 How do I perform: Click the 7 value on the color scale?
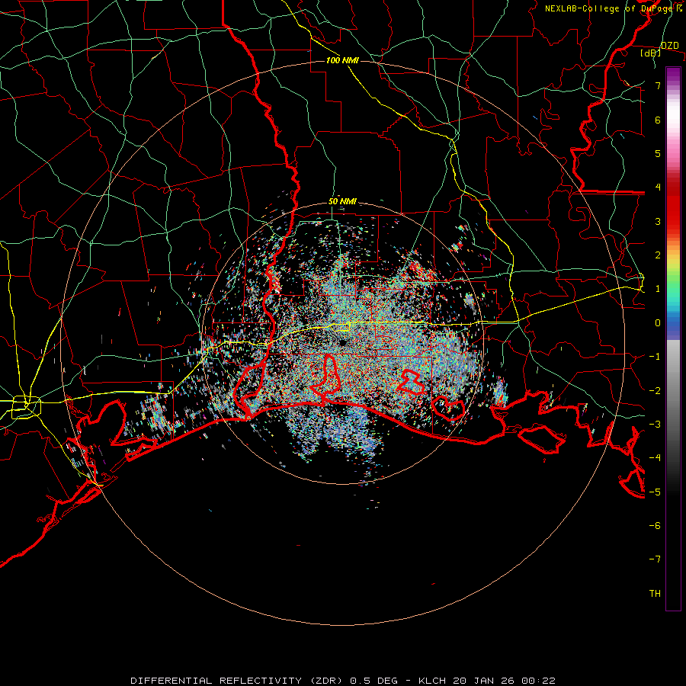[658, 85]
